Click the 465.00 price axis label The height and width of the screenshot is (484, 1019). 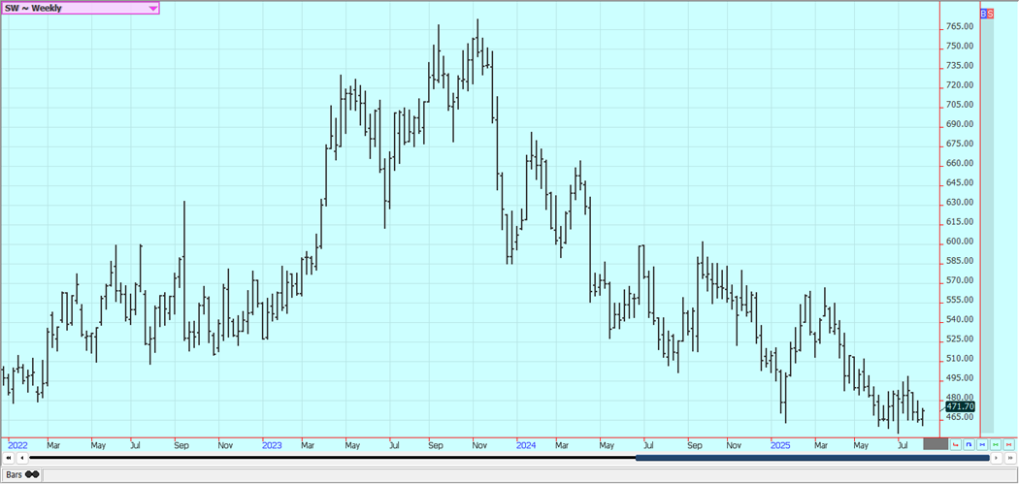[x=960, y=416]
